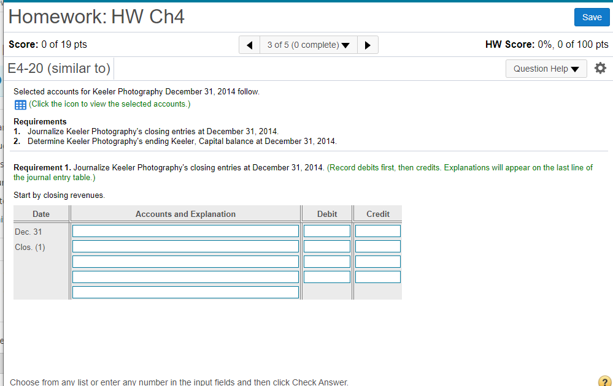Screen dimensions: 613x386
Task: Click Debit field in third journal row
Action: tap(327, 262)
